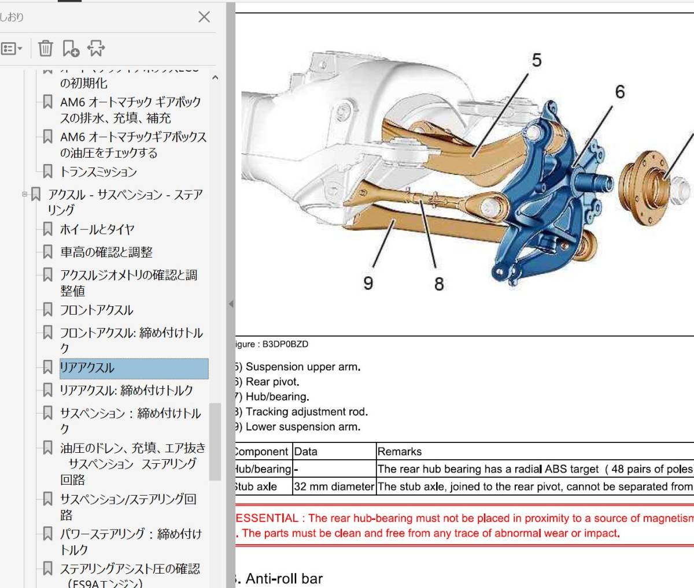Click bookmark icon beside AM6 オートマチックギアボックスの油圧
694x588 pixels.
pos(48,136)
